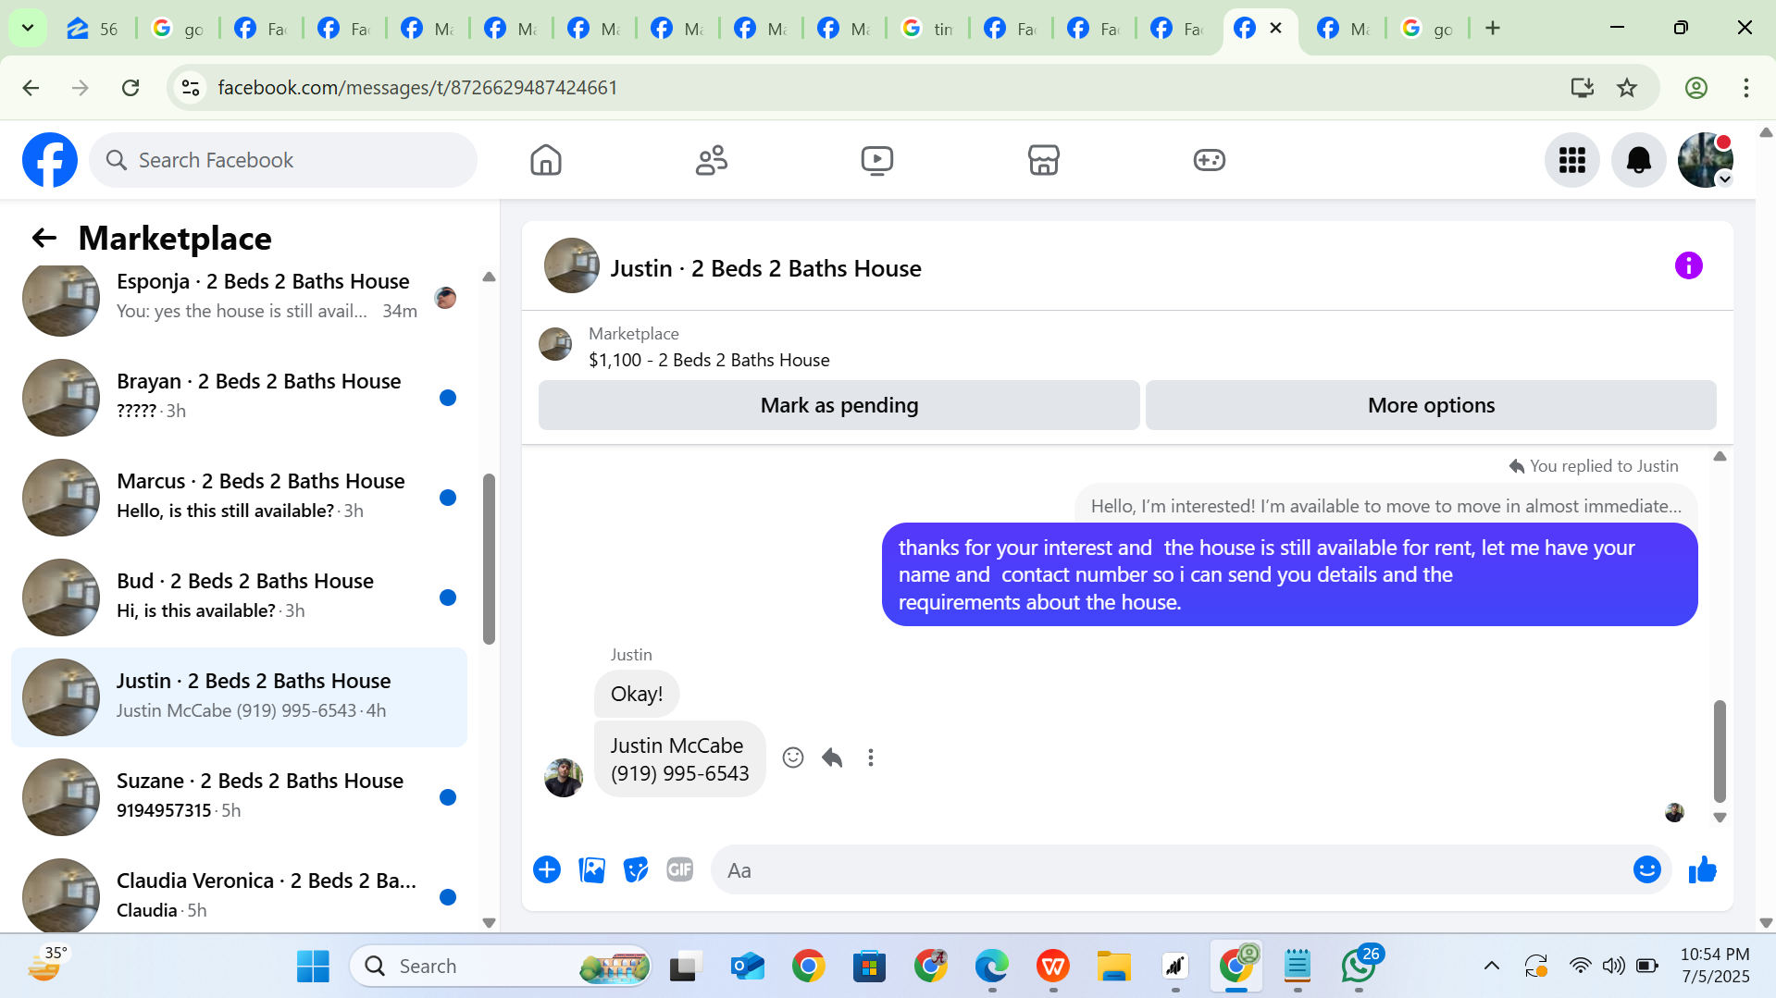1776x998 pixels.
Task: Open WhatsApp from taskbar
Action: click(1359, 967)
